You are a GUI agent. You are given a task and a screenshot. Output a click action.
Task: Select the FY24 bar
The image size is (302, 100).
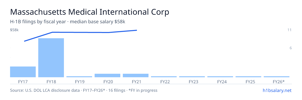coord(220,77)
